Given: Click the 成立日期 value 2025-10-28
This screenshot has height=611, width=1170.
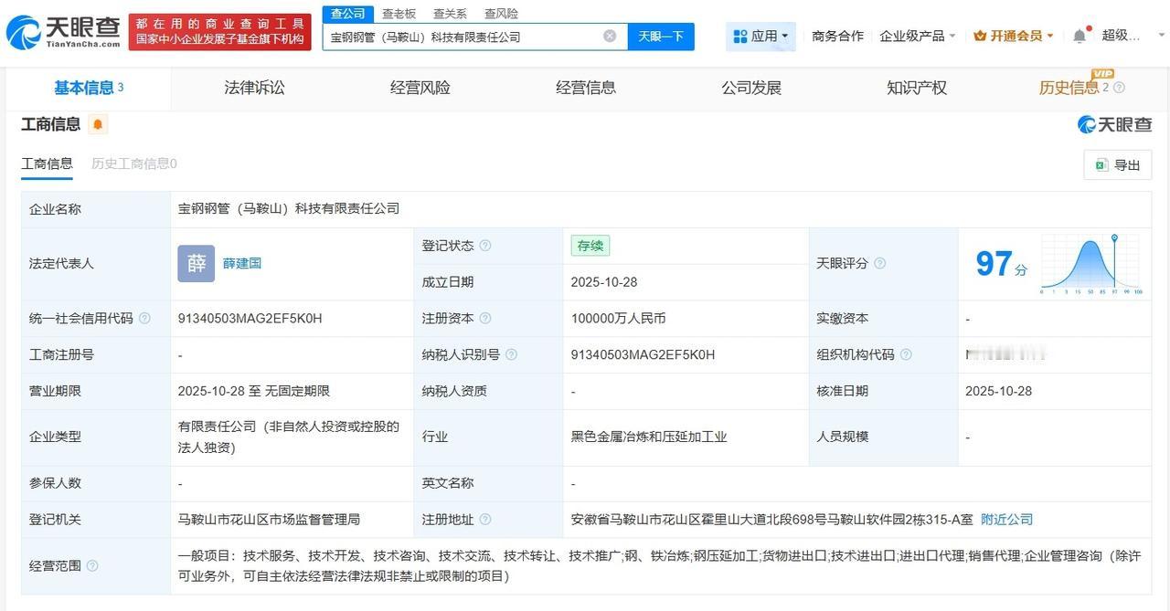Looking at the screenshot, I should pyautogui.click(x=604, y=282).
